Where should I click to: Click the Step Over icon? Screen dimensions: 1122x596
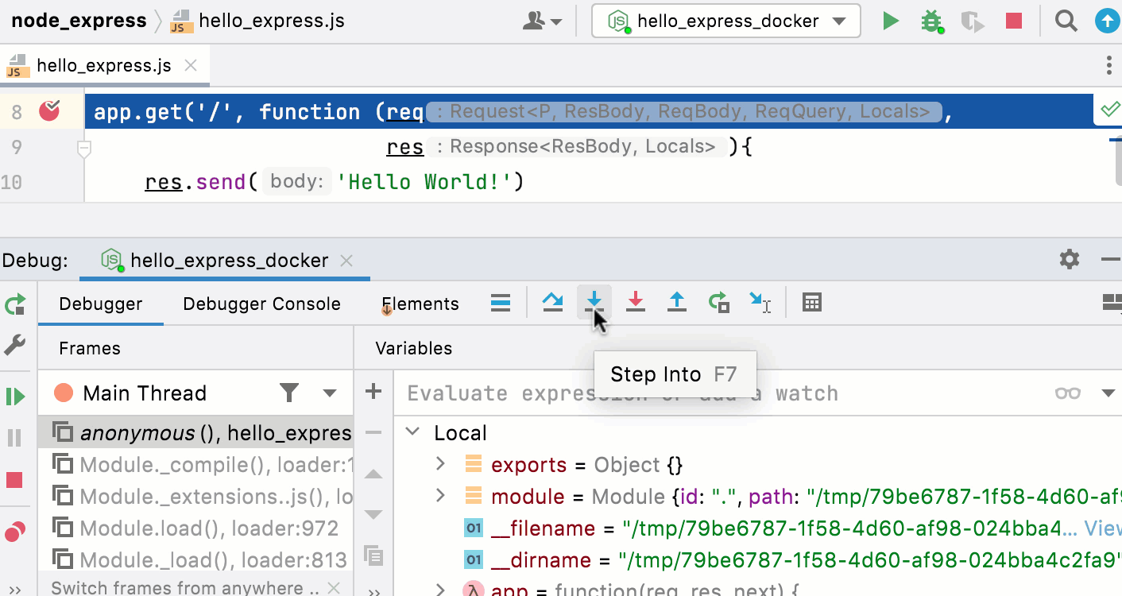point(552,302)
